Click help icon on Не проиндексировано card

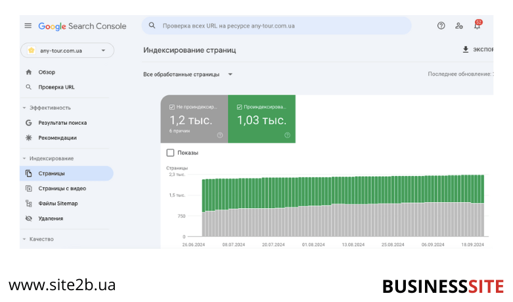[220, 135]
